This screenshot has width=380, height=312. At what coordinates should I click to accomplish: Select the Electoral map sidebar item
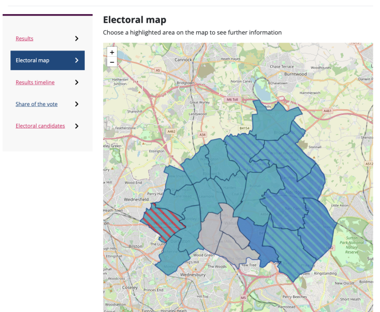click(x=47, y=60)
